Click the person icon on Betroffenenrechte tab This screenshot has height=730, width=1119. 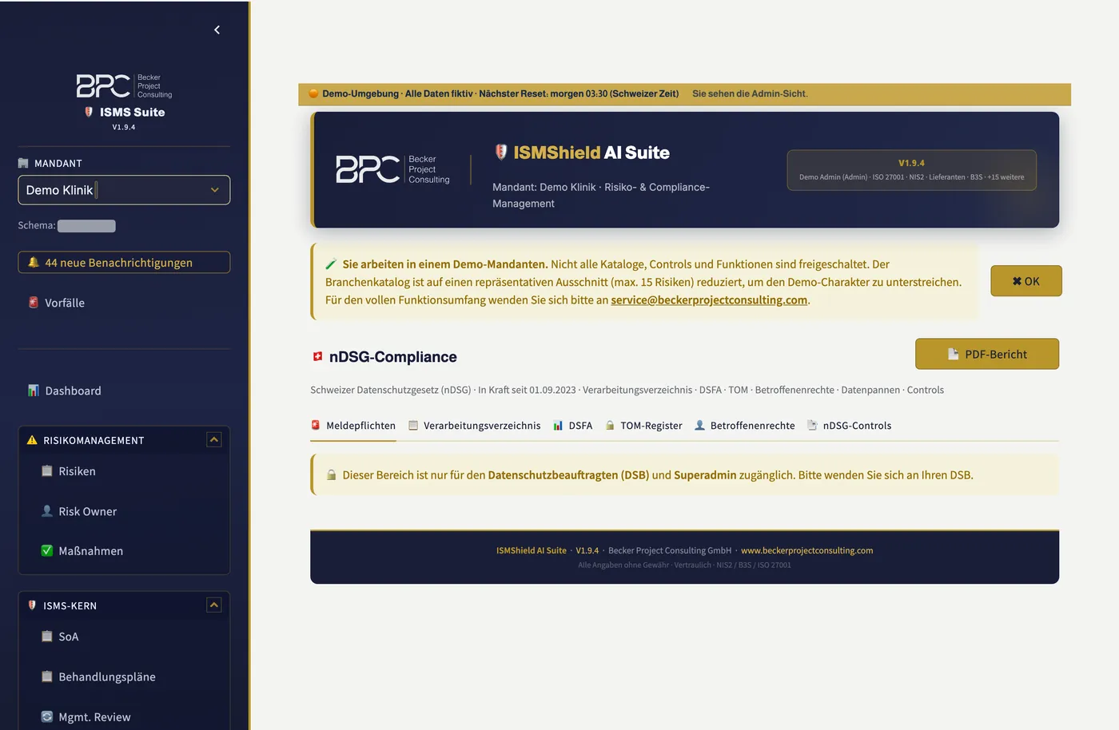699,425
